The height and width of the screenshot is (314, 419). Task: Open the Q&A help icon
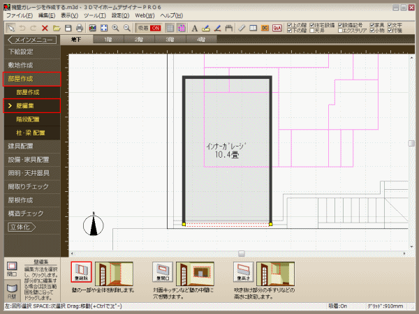pyautogui.click(x=277, y=28)
